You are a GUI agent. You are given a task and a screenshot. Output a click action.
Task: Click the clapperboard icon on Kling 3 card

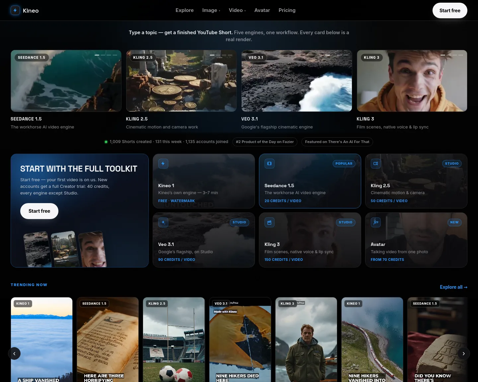click(x=270, y=222)
